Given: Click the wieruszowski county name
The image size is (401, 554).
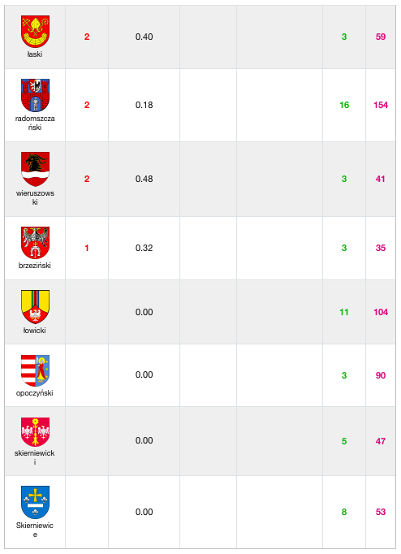Looking at the screenshot, I should pos(35,197).
